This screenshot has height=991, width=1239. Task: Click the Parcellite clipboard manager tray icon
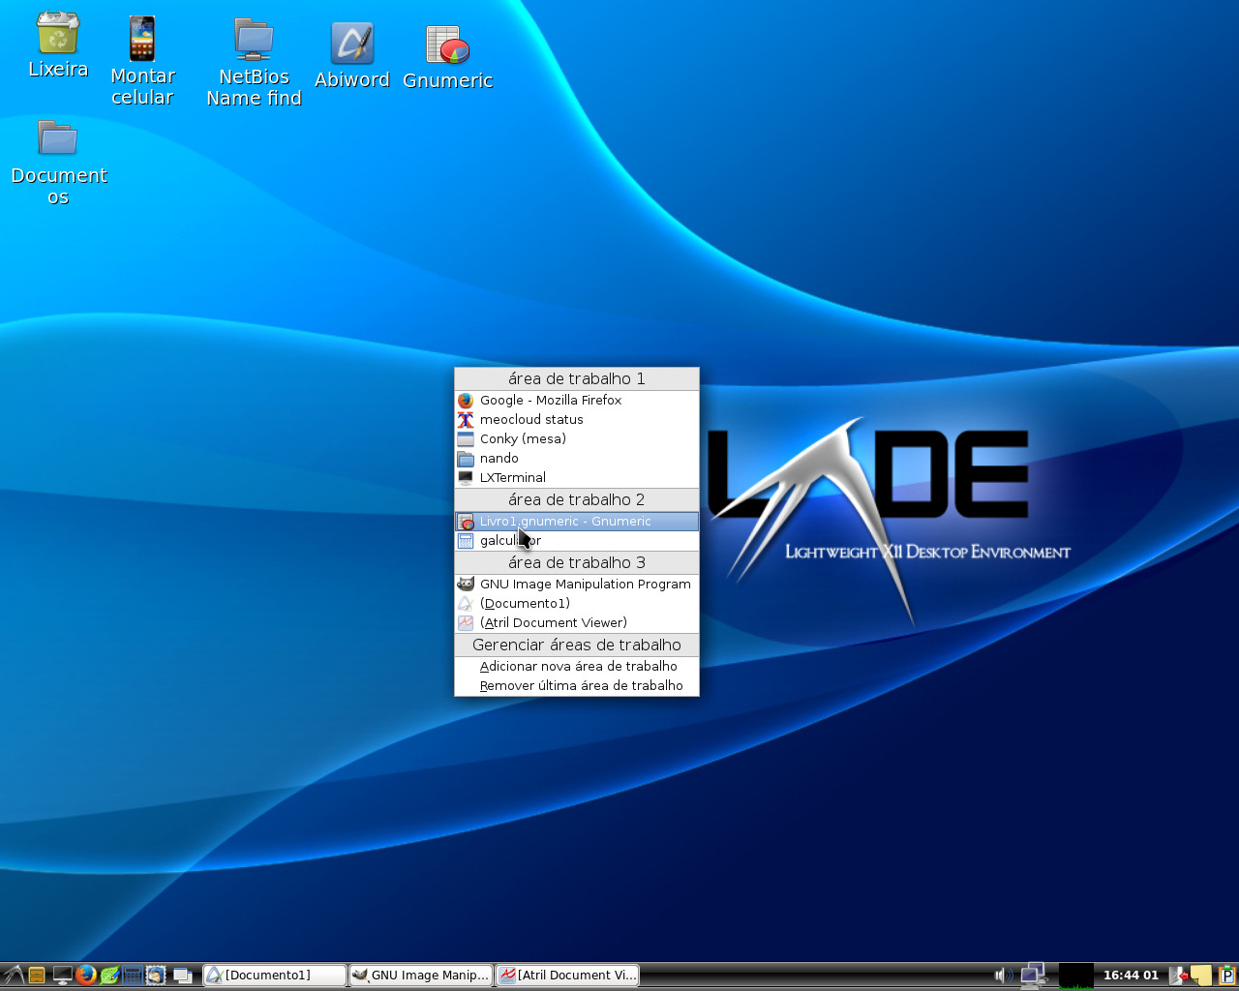1226,975
